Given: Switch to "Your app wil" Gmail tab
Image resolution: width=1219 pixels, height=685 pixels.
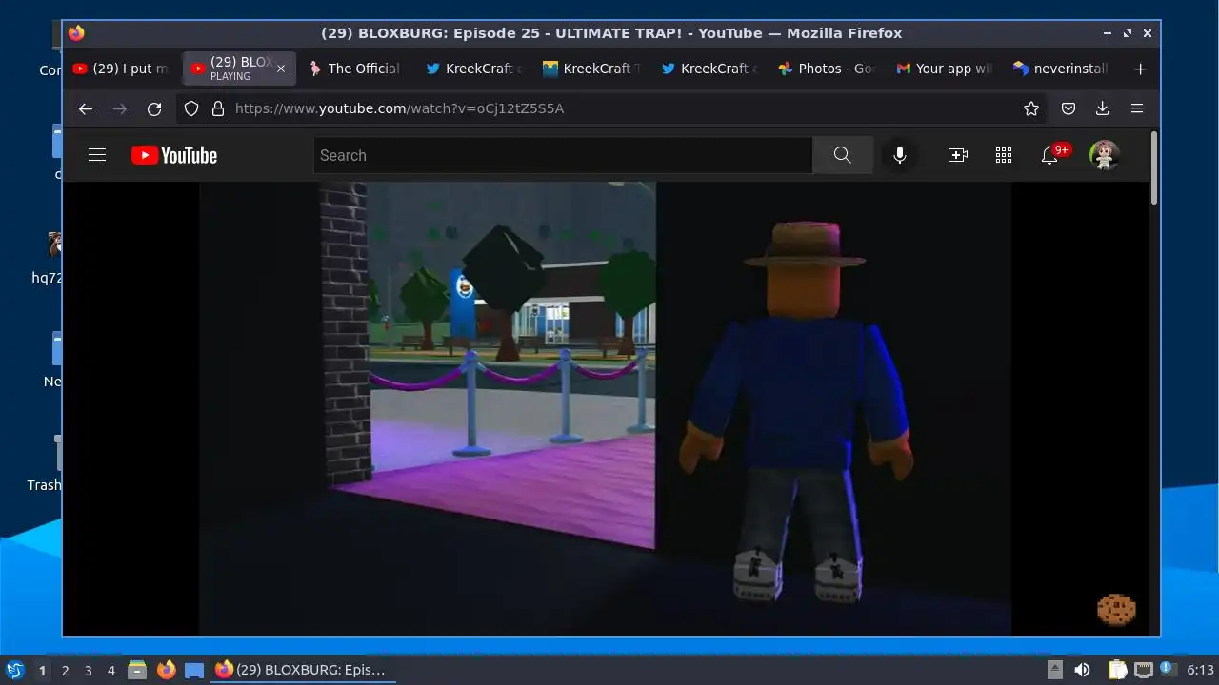Looking at the screenshot, I should click(945, 68).
